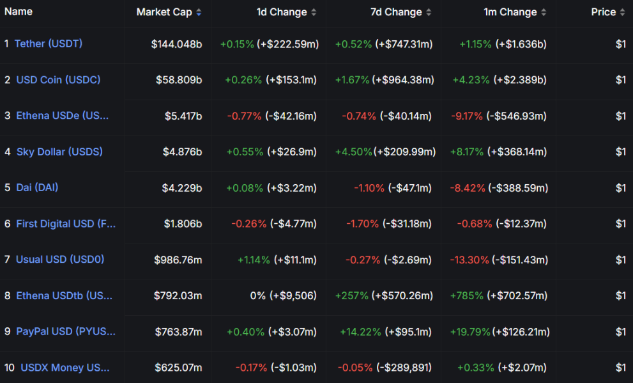Click the Name column header

click(20, 12)
